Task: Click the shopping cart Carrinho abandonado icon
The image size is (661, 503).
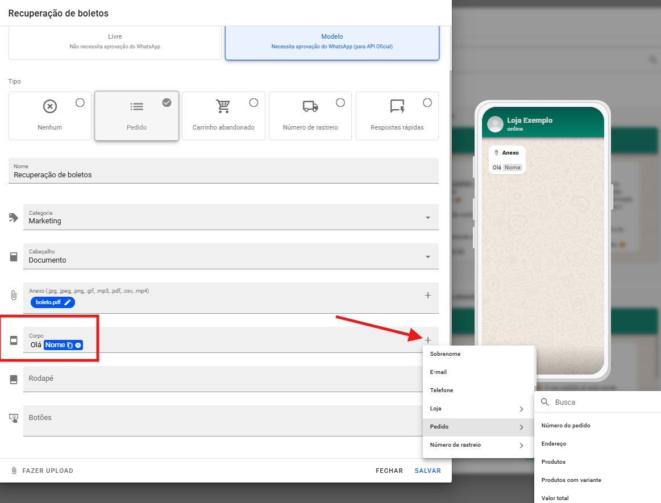Action: click(x=223, y=106)
